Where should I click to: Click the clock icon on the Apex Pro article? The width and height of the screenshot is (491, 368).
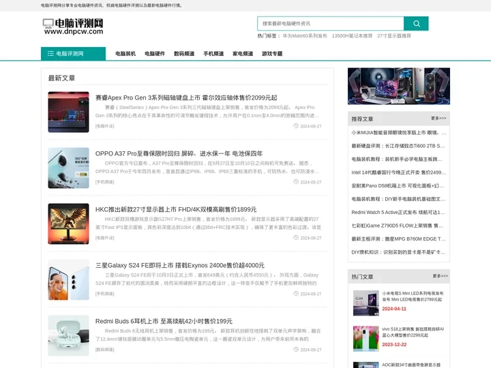(x=296, y=126)
